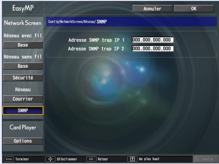Click the Adresse SNMP trap IP 1 label
The height and width of the screenshot is (164, 219).
[96, 40]
